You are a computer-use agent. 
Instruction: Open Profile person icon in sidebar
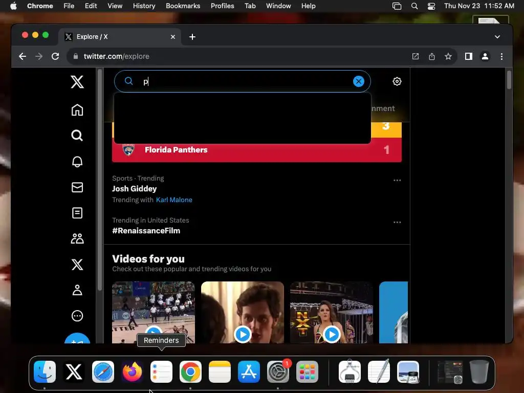point(77,290)
